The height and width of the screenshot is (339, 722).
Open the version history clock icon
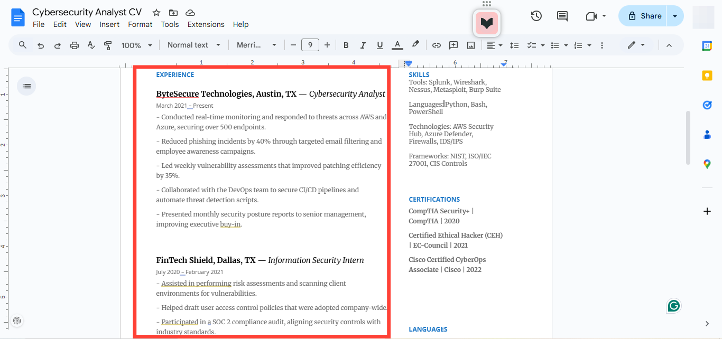(x=536, y=16)
